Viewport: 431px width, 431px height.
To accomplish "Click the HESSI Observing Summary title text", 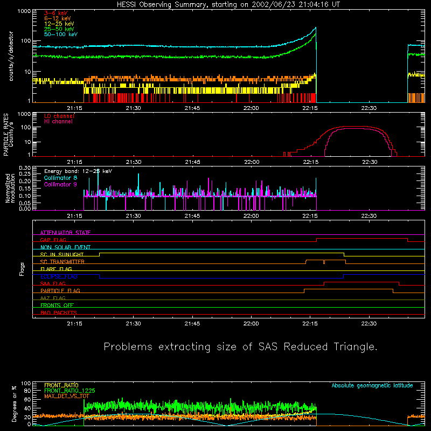I will click(228, 5).
